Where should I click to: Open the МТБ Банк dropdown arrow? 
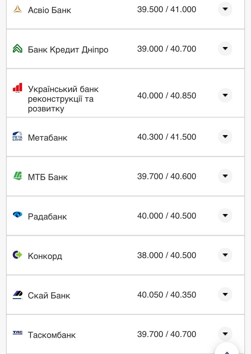tap(225, 176)
